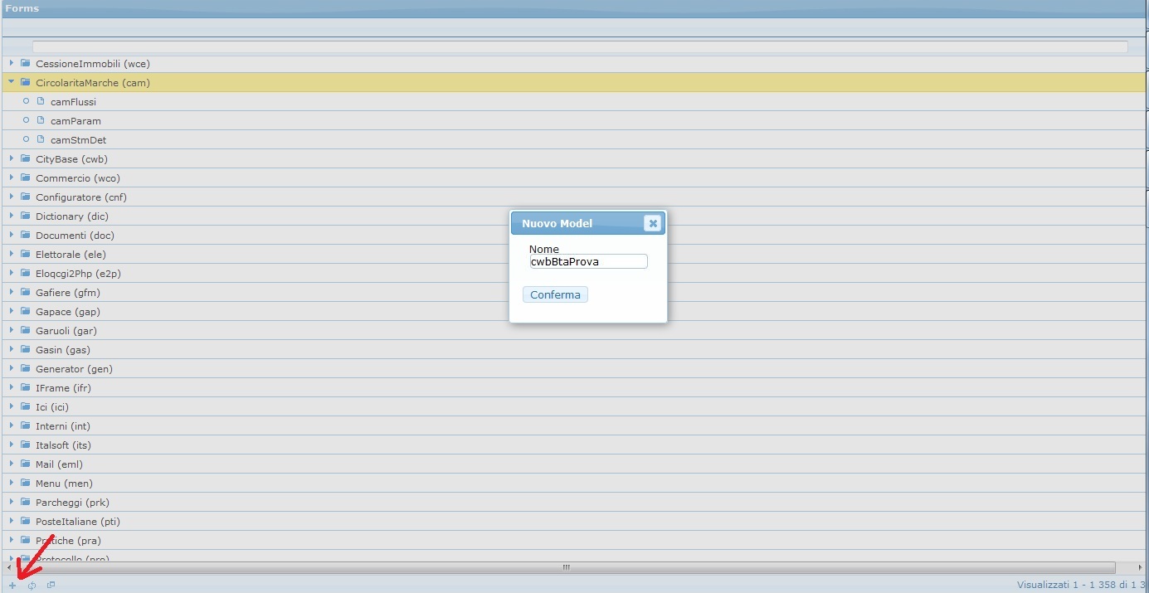The width and height of the screenshot is (1149, 593).
Task: Expand the CityBase (cwb) folder
Action: [x=12, y=159]
